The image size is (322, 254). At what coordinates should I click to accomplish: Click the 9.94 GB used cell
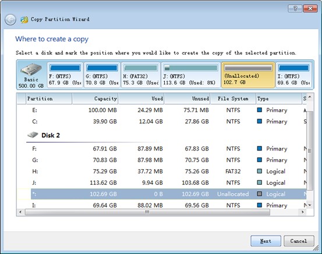coord(153,183)
